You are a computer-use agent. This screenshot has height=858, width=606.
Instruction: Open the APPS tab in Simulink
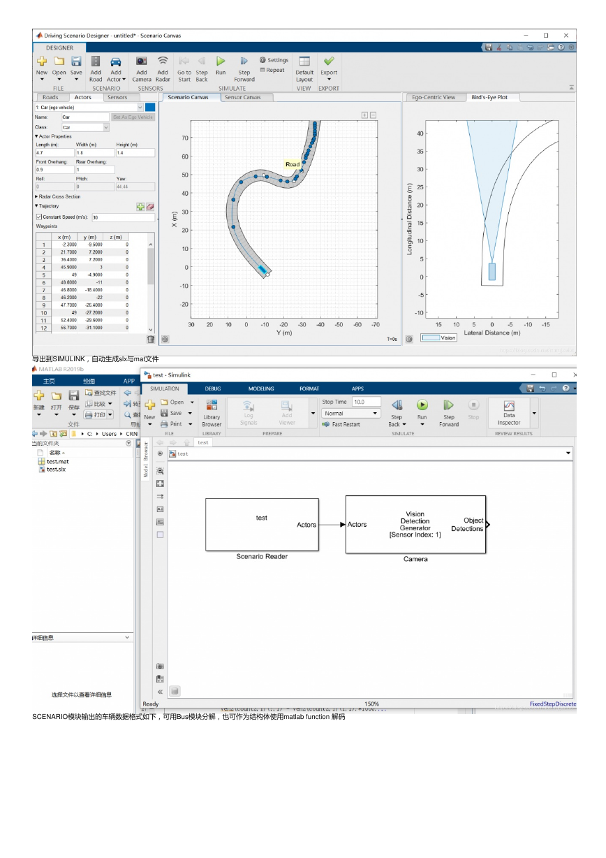(x=357, y=388)
